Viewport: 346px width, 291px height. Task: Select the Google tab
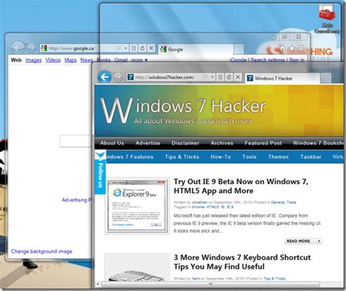point(196,49)
